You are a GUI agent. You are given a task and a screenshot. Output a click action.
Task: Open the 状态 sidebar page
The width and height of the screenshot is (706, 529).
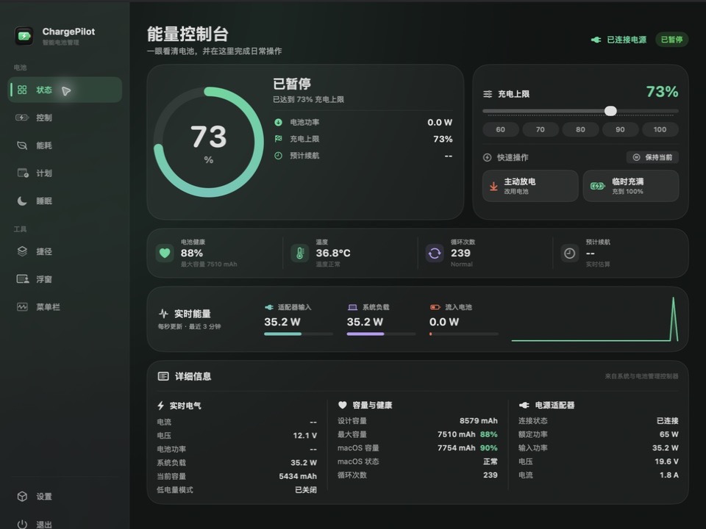point(65,90)
